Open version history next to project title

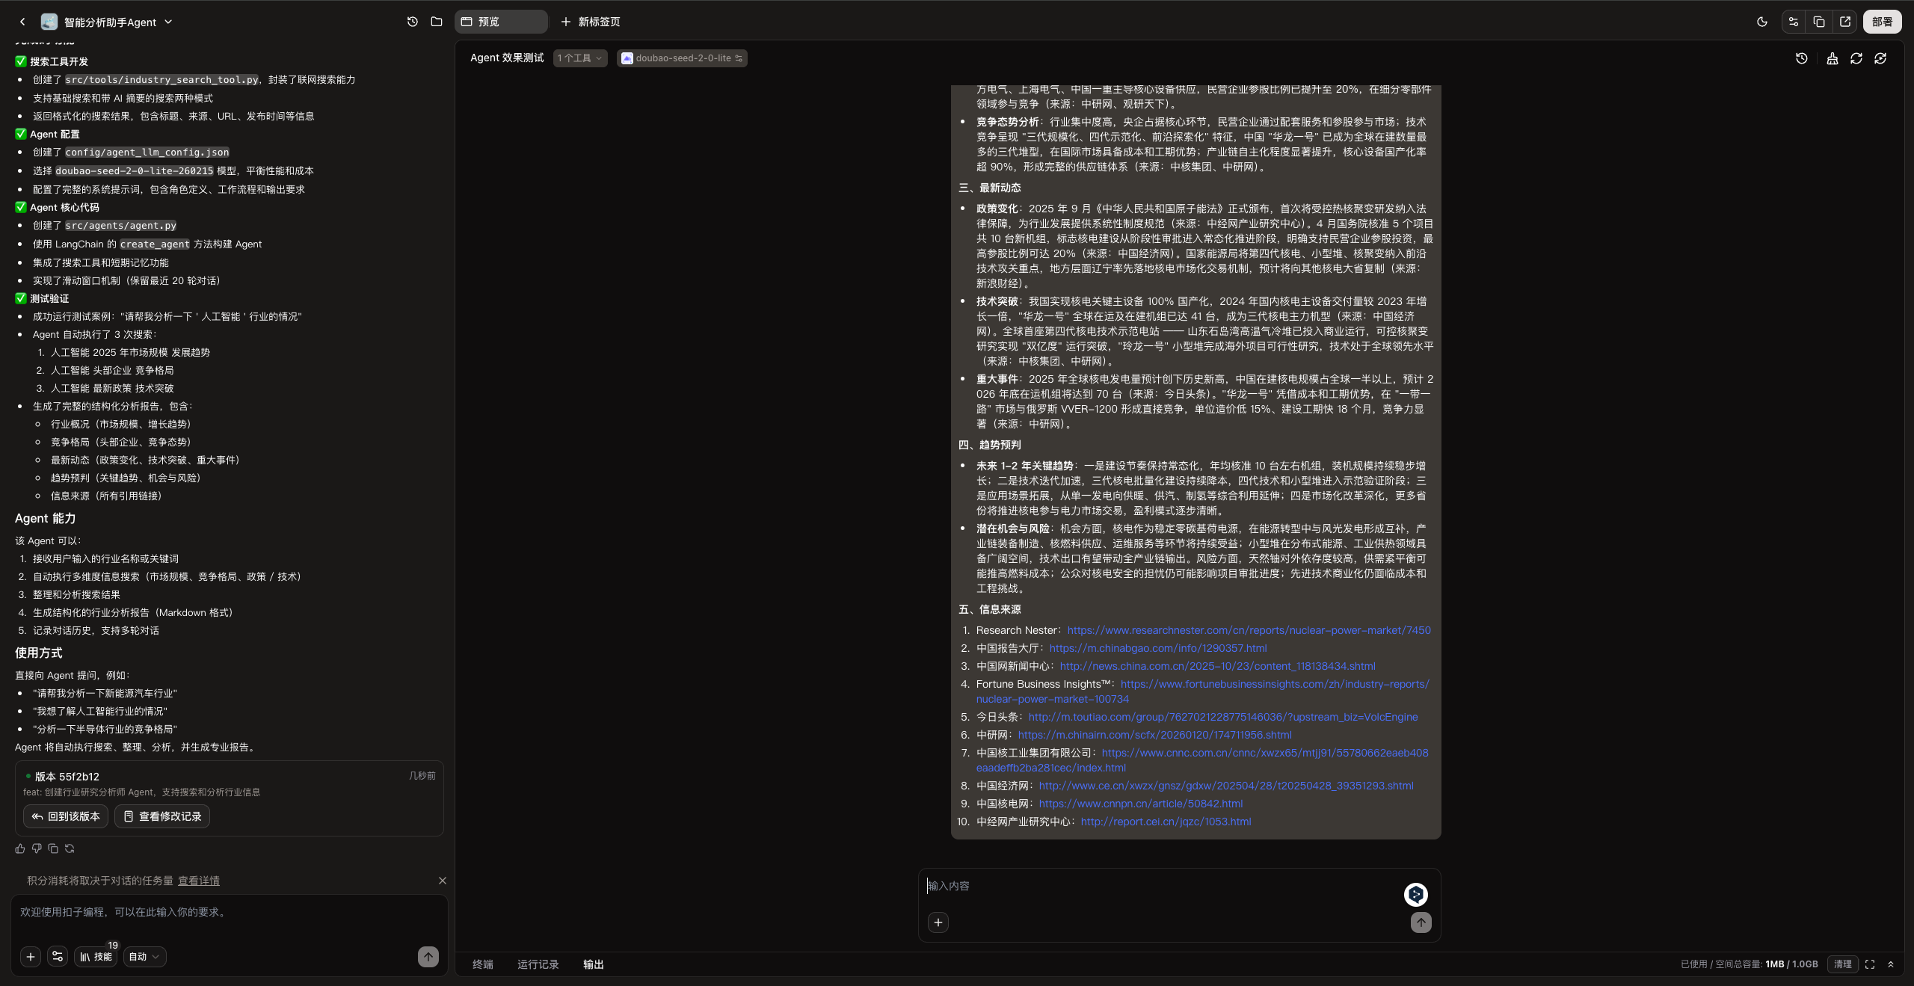click(411, 22)
